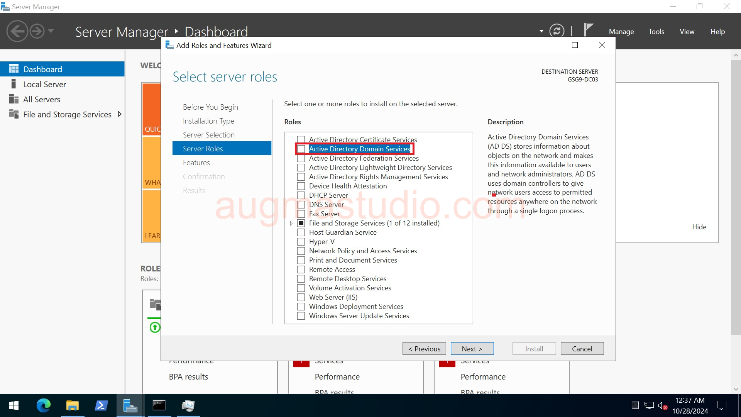Select the Before You Begin wizard step
This screenshot has height=417, width=741.
(210, 107)
